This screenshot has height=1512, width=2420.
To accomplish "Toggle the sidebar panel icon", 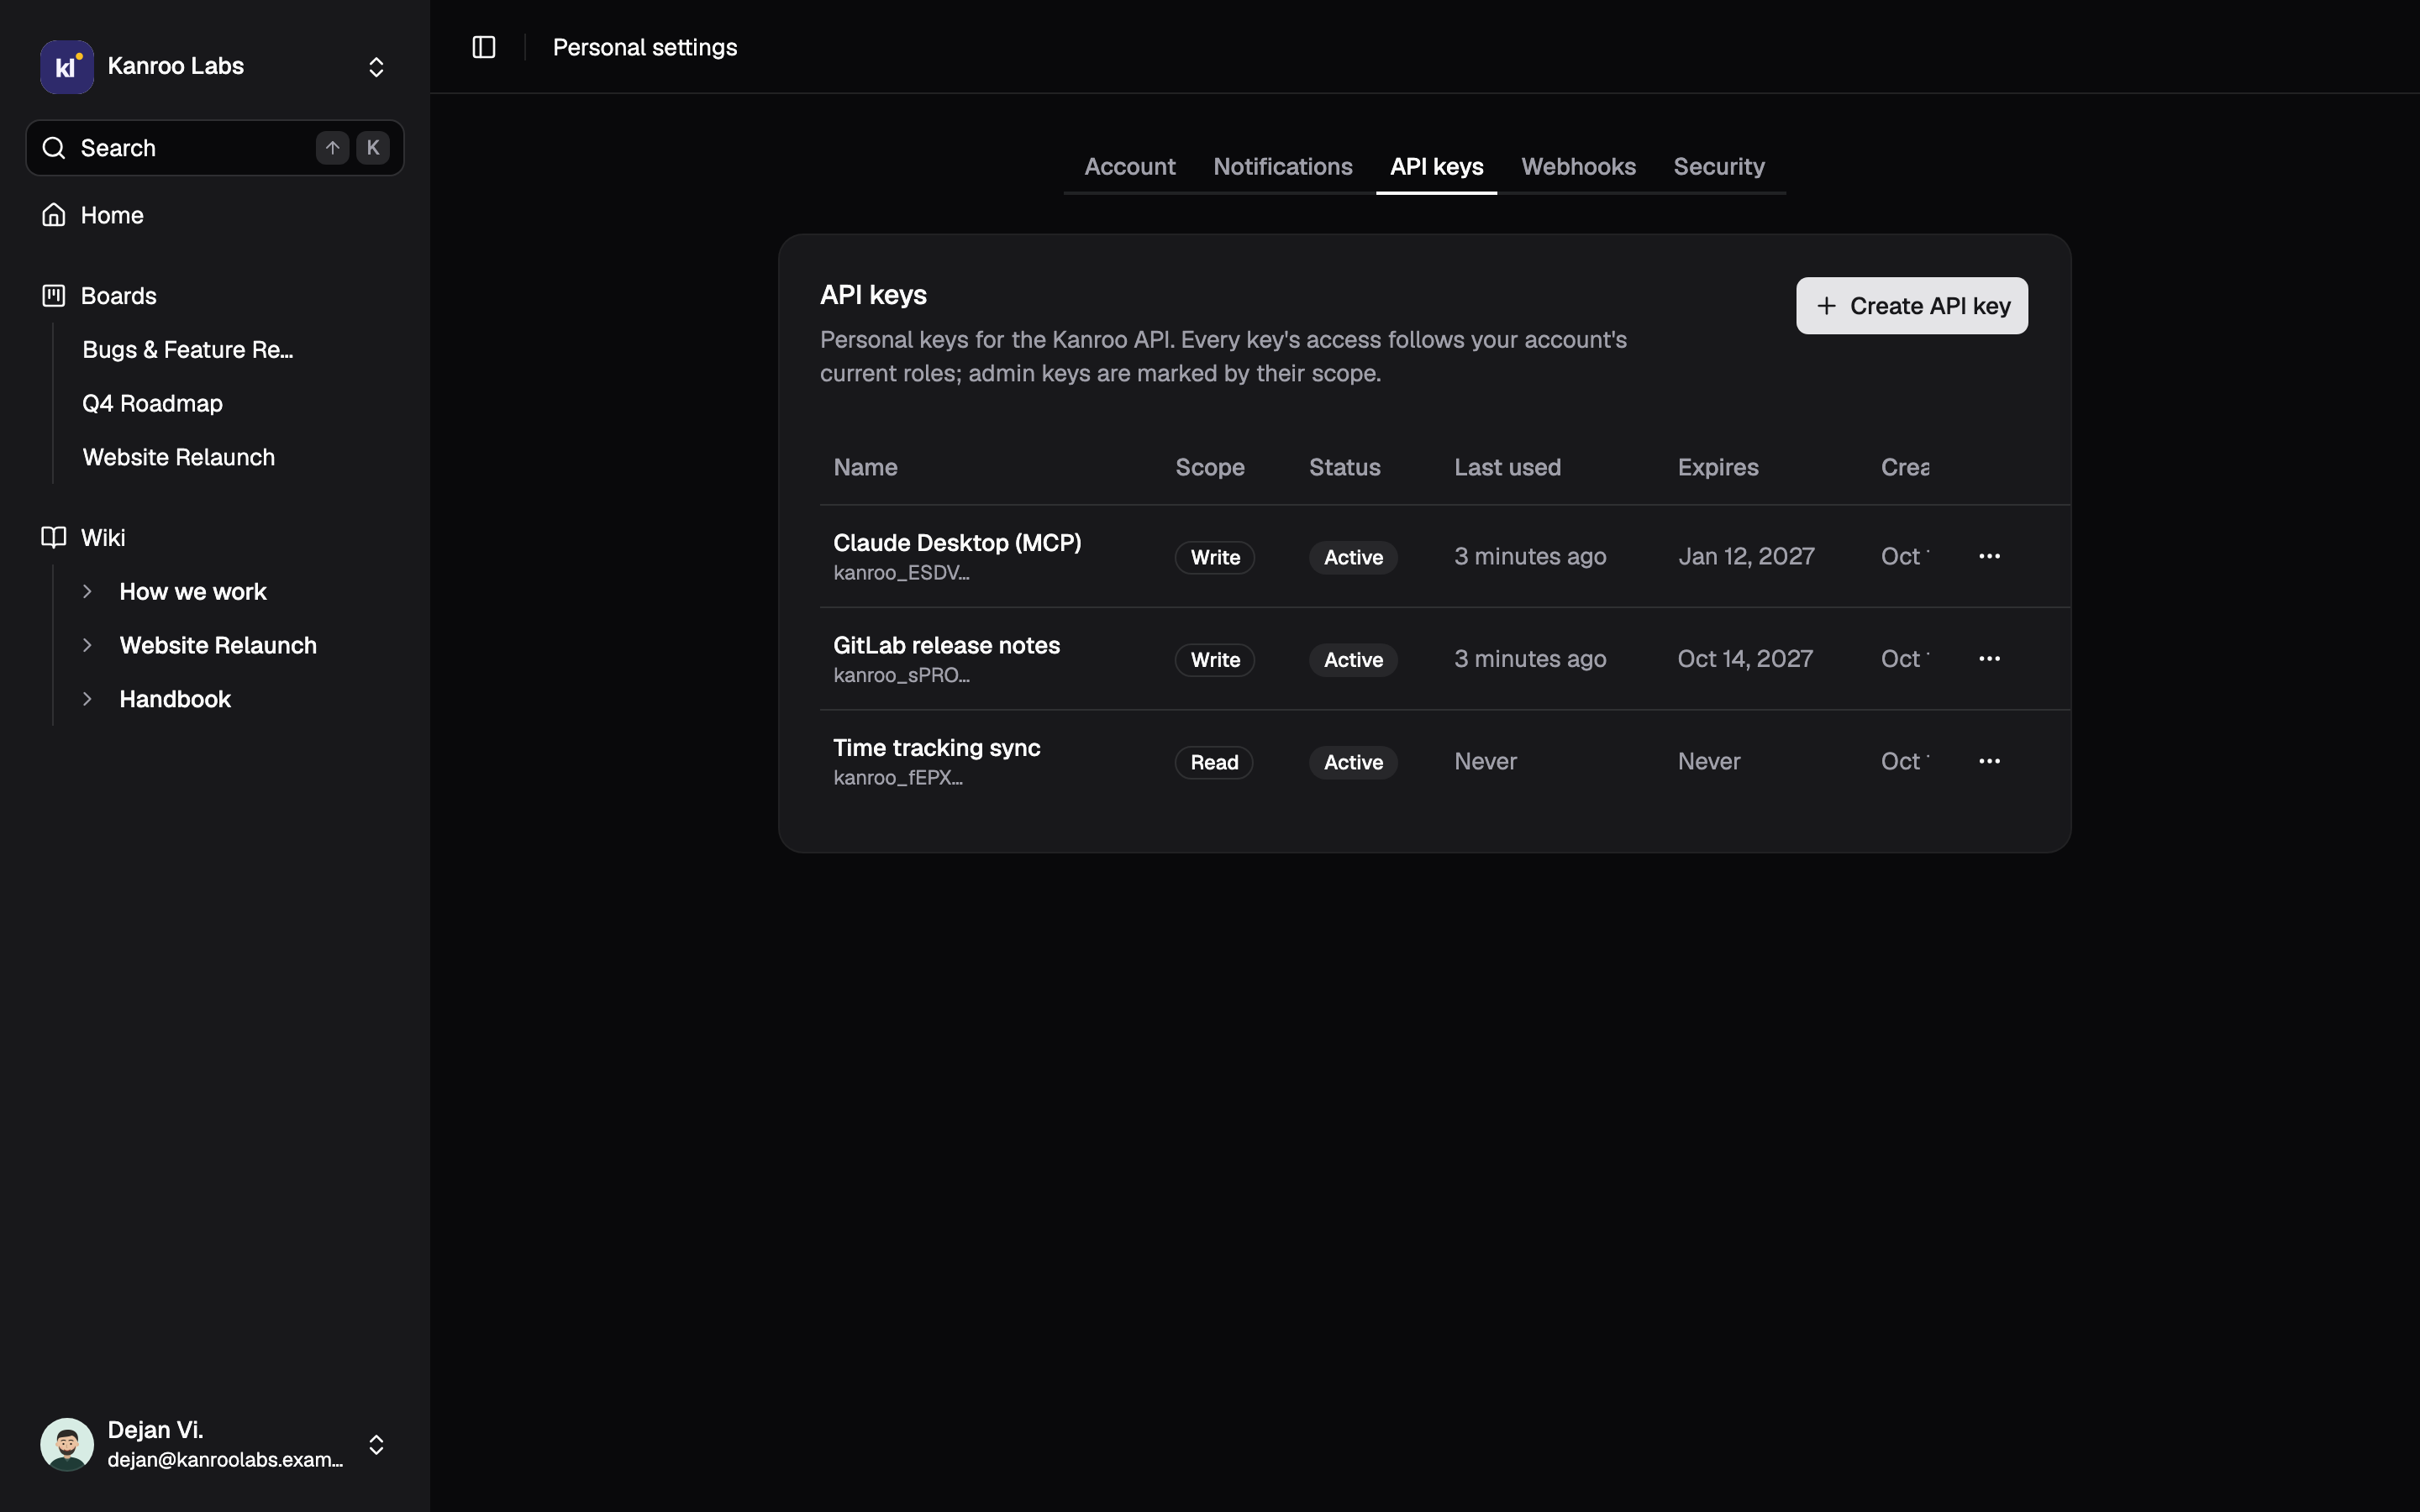I will (484, 47).
